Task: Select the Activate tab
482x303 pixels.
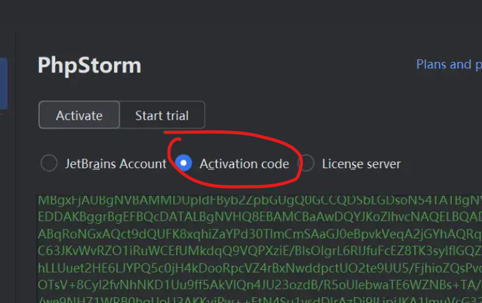Action: point(79,115)
